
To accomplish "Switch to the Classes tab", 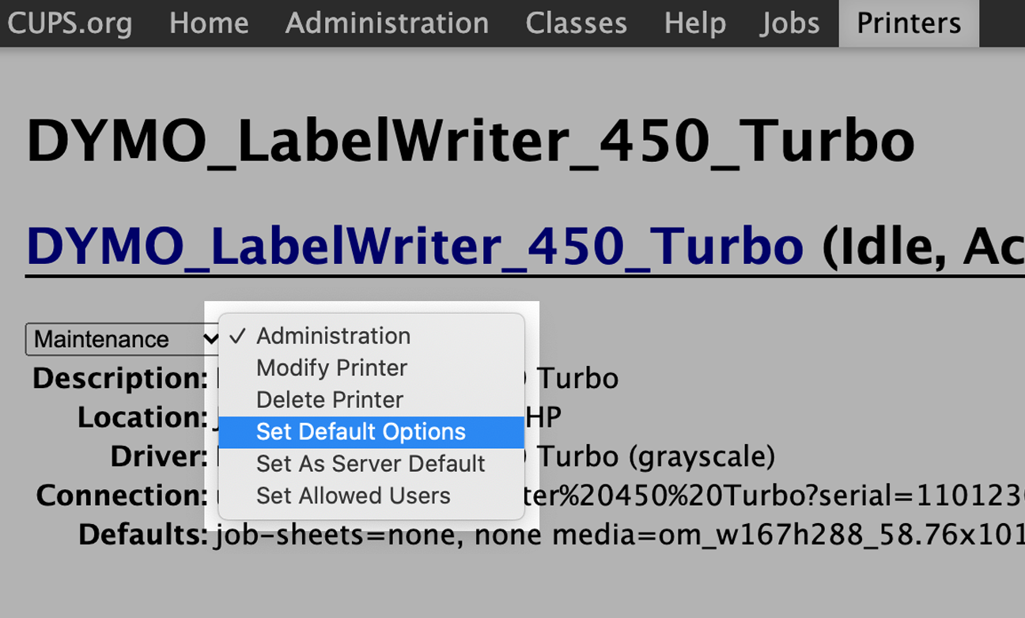I will (576, 23).
